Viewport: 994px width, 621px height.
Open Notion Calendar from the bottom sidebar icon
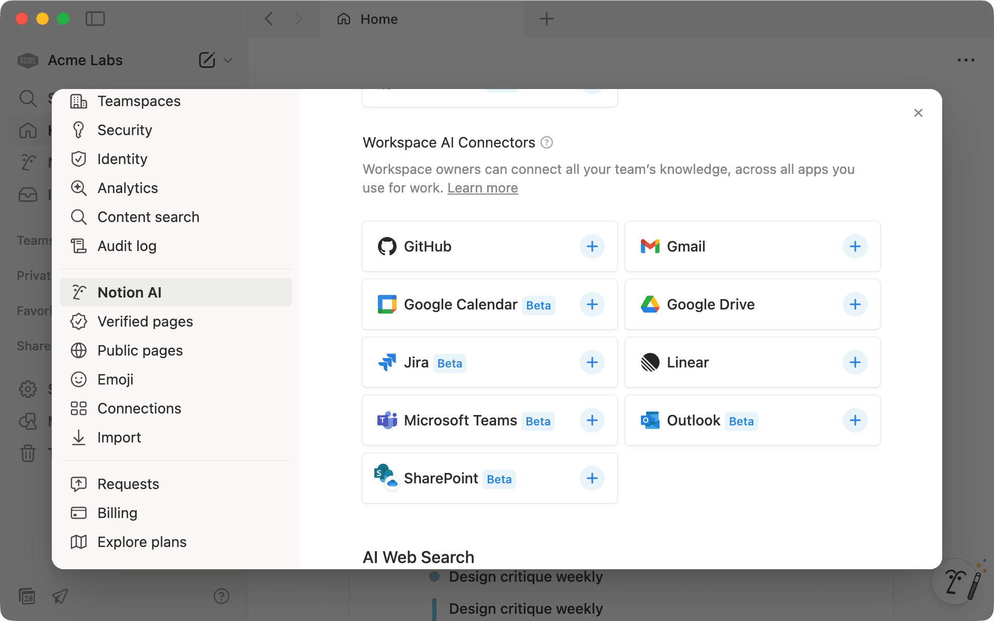tap(27, 596)
